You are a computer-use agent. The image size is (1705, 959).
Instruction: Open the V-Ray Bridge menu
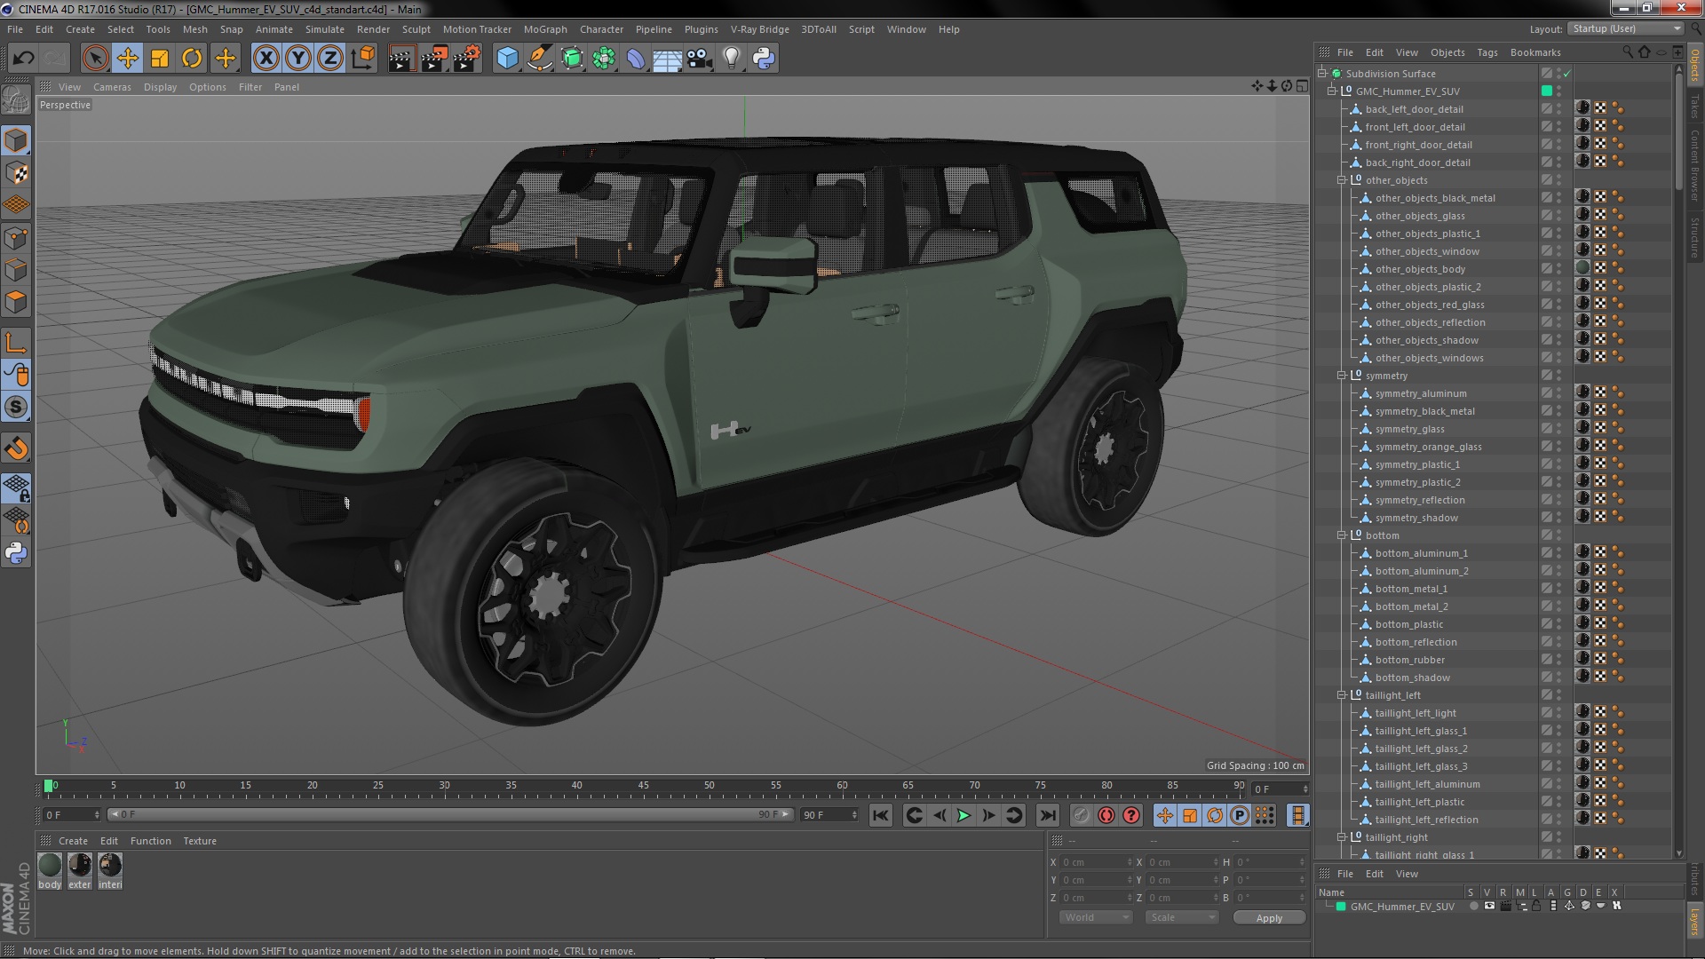(759, 29)
